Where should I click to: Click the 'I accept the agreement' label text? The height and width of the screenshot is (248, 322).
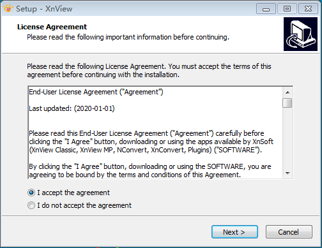click(73, 193)
